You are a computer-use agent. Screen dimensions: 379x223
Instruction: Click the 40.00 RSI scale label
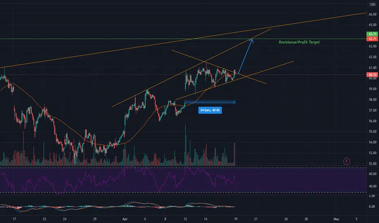(372, 186)
